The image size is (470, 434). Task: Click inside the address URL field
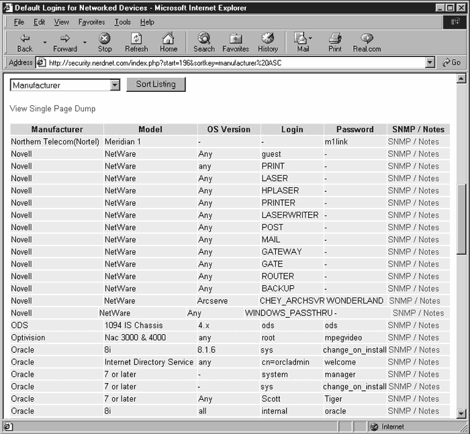[235, 63]
